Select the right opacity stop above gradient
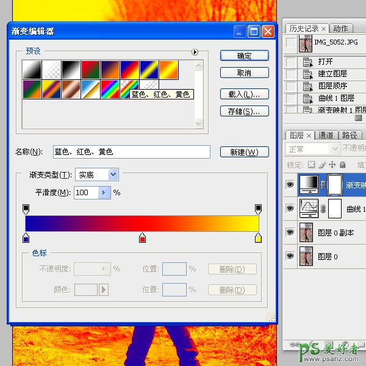This screenshot has height=366, width=366. pos(259,209)
